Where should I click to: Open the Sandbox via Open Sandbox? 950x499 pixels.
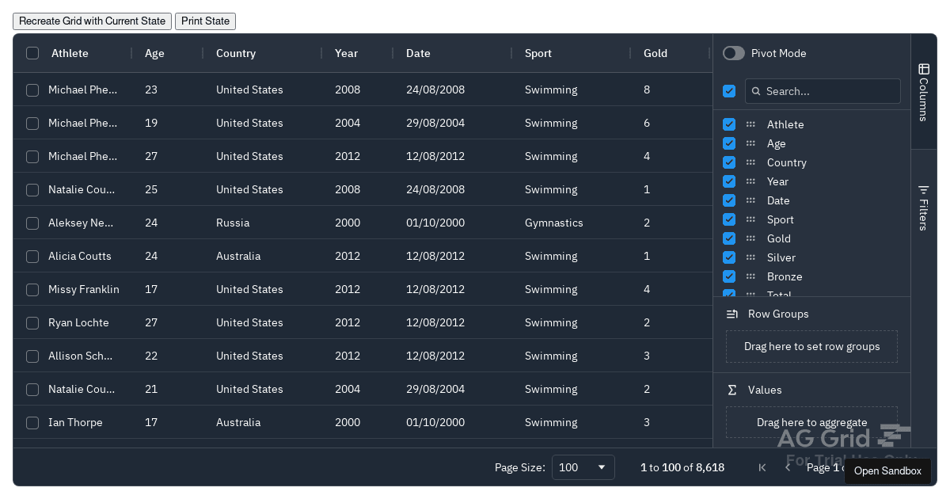887,470
